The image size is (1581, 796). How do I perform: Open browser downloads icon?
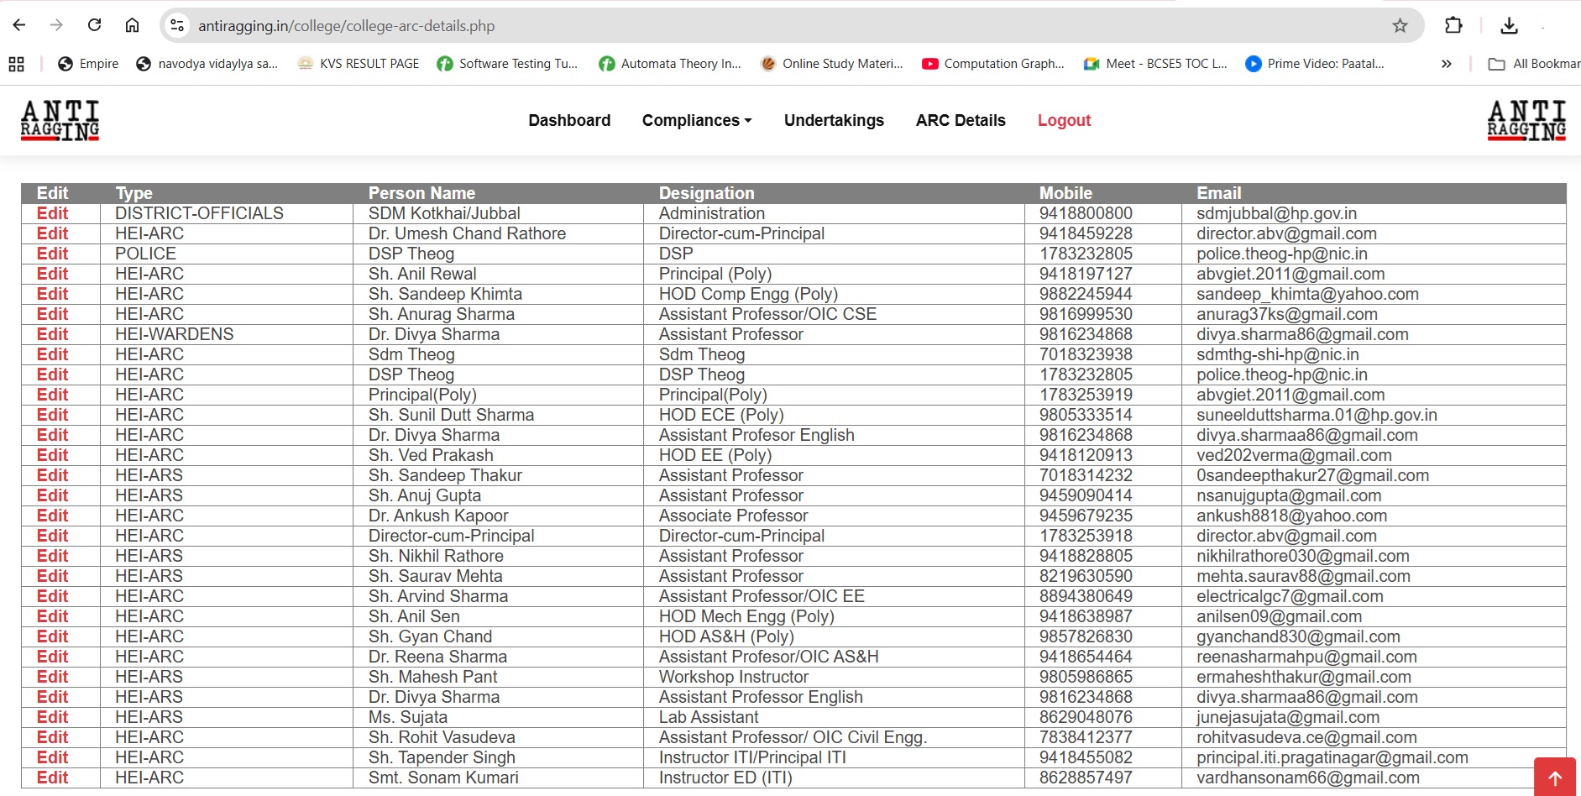point(1509,25)
